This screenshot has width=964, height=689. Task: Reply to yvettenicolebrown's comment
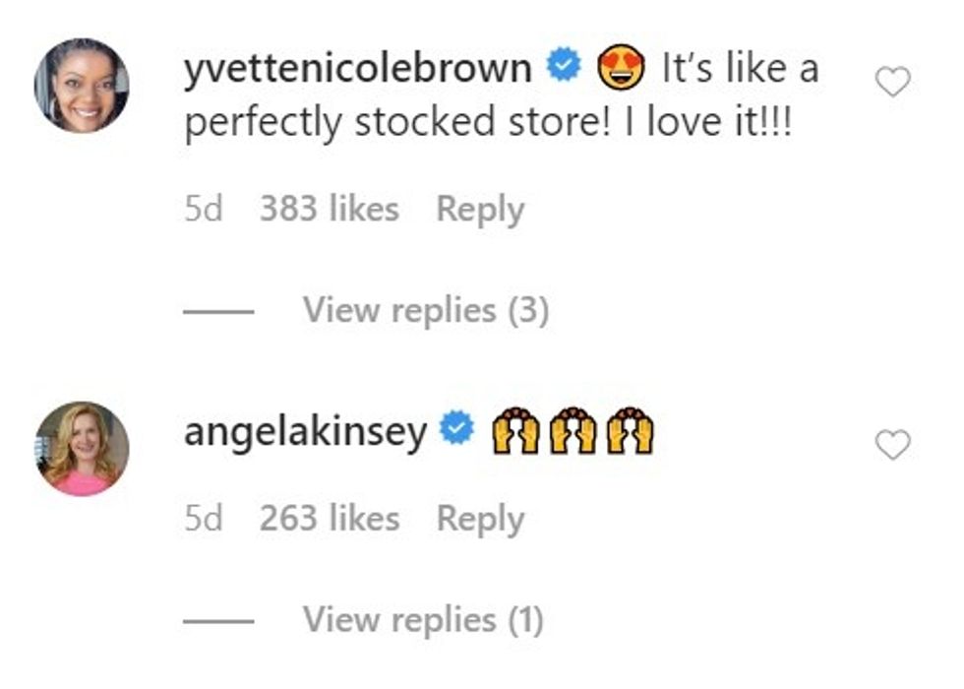click(x=480, y=210)
